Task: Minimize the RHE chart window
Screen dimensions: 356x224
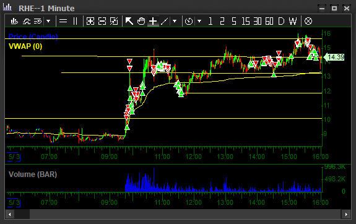Action: (322, 9)
